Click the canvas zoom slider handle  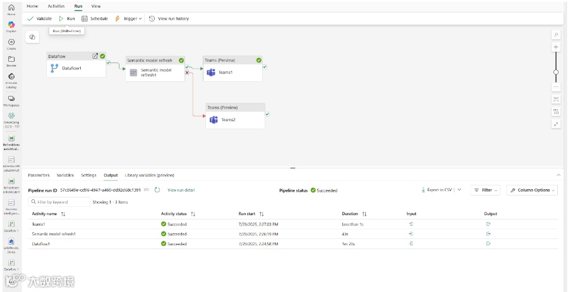coord(556,72)
